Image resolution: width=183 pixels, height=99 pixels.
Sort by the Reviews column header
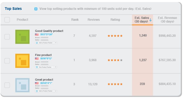click(x=94, y=20)
